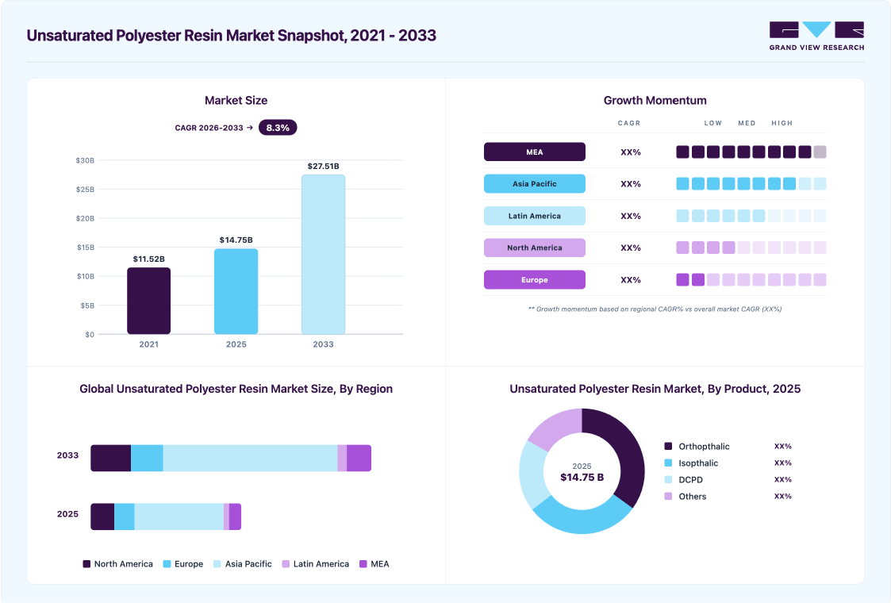The image size is (891, 603).
Task: Click the growth momentum footnote text
Action: point(655,309)
